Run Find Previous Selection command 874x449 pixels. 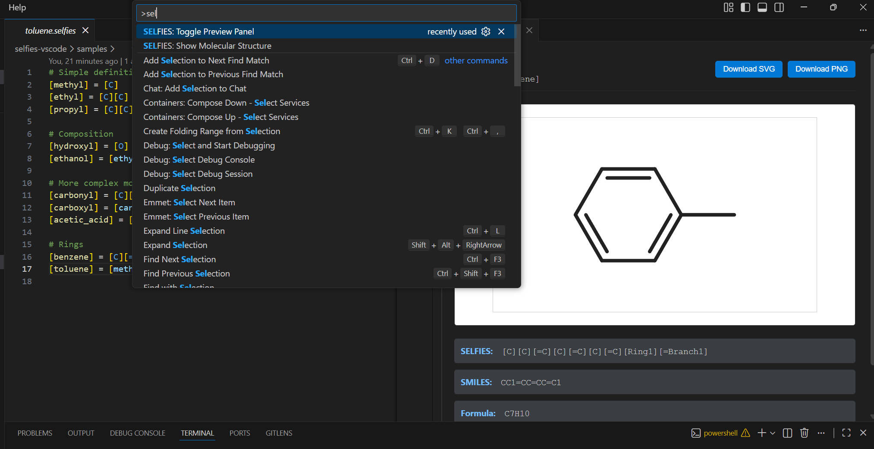tap(325, 273)
